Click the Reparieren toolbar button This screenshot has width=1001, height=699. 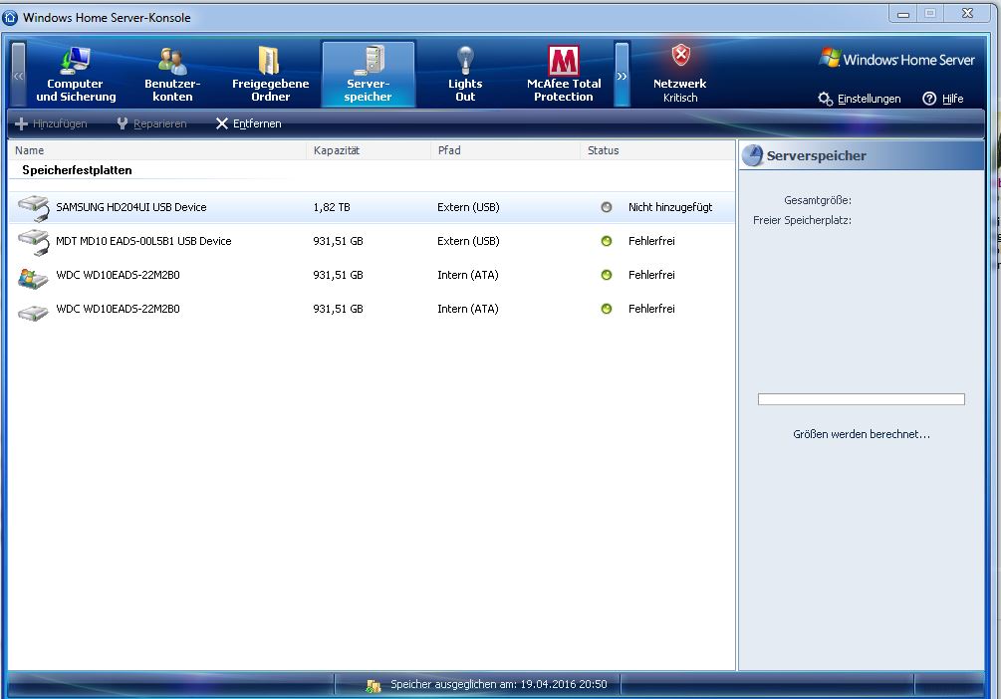152,123
